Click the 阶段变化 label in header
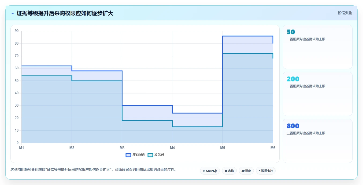 coord(345,13)
